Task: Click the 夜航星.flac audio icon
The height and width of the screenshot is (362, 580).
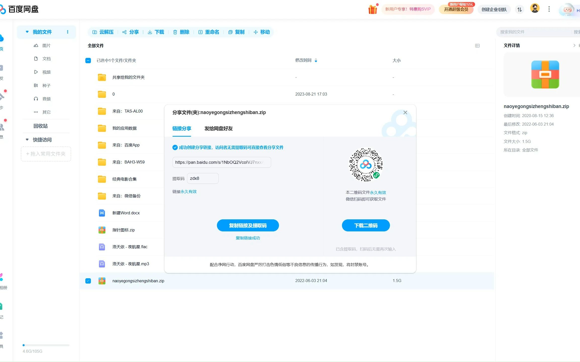Action: (102, 247)
